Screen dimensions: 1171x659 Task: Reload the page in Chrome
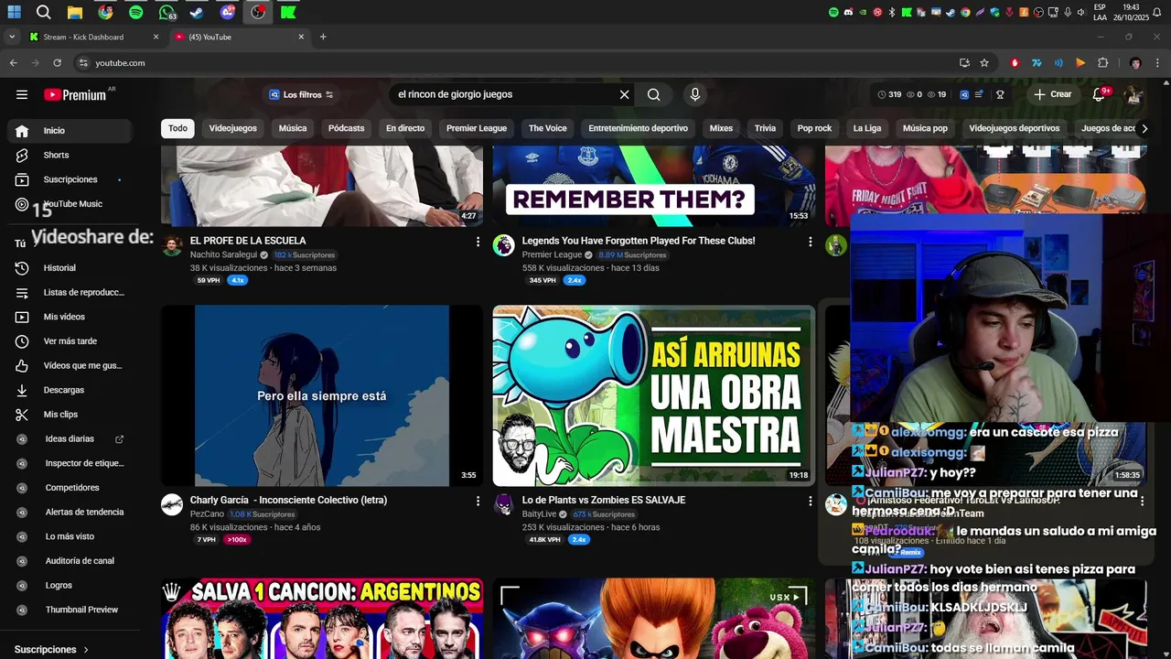pyautogui.click(x=57, y=63)
